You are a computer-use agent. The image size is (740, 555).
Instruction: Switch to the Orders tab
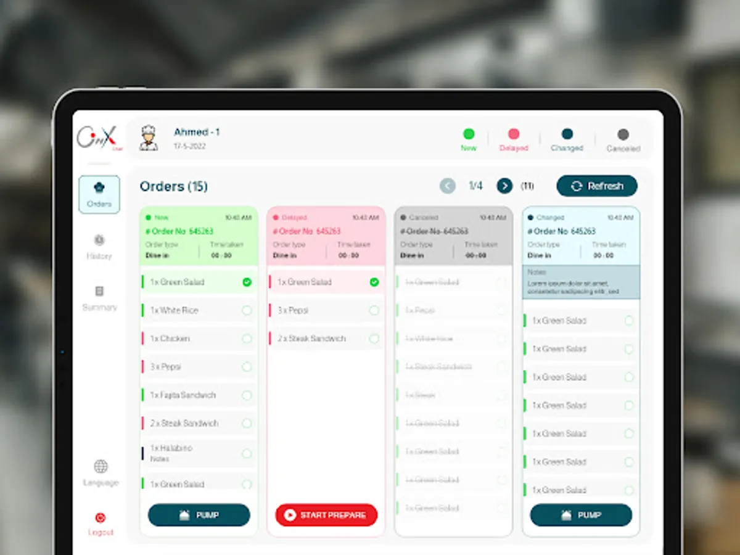(99, 194)
